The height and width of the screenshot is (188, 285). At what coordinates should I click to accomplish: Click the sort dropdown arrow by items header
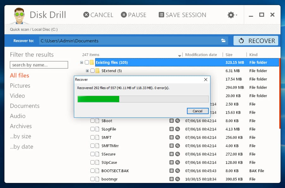coord(179,56)
